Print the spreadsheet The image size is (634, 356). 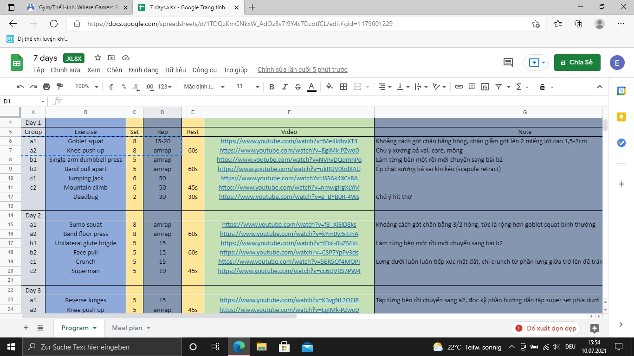(46, 87)
